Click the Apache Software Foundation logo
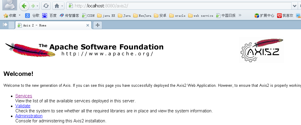The image size is (301, 125). [84, 49]
